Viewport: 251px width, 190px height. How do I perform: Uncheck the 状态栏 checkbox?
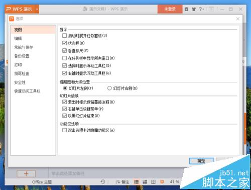(64, 43)
